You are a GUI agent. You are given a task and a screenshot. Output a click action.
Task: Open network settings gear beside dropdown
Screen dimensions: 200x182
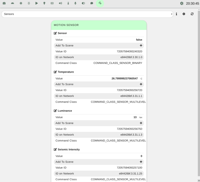click(184, 14)
